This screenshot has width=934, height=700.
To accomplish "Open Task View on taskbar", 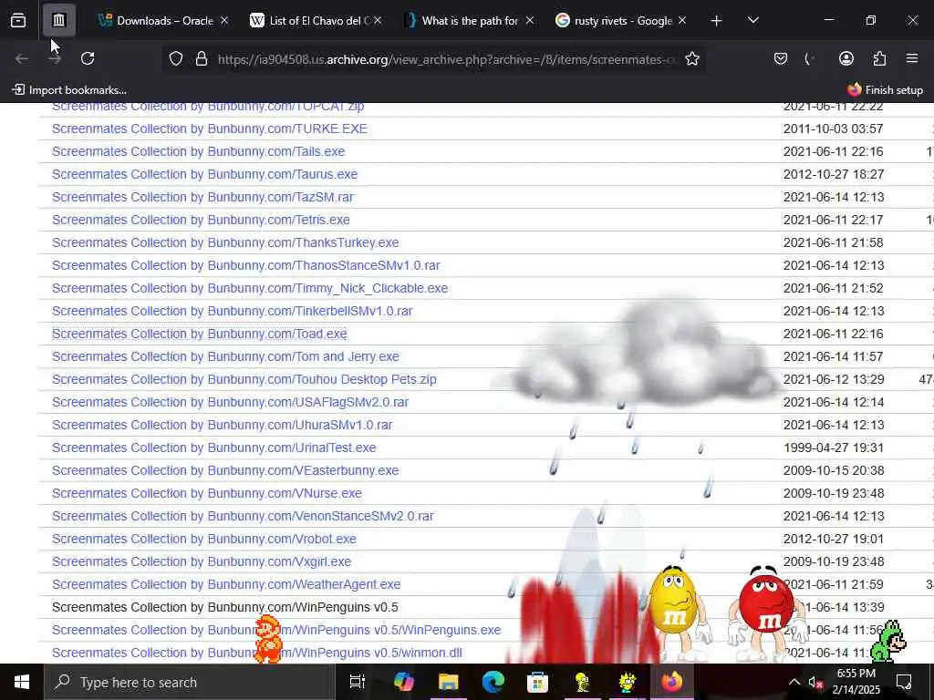I will pyautogui.click(x=357, y=682).
